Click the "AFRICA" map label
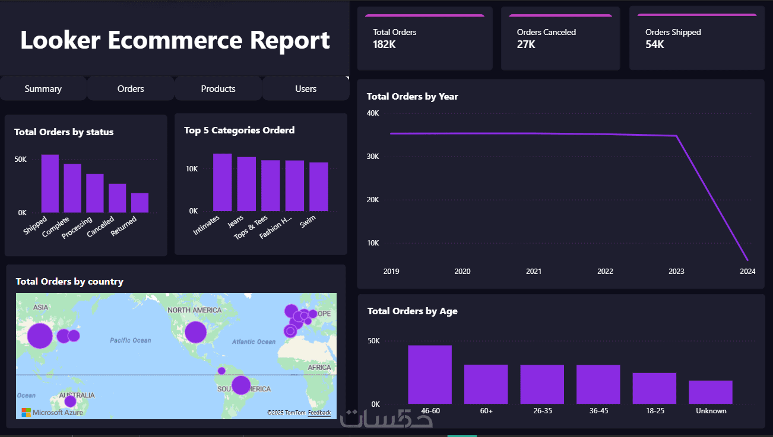 [x=319, y=368]
